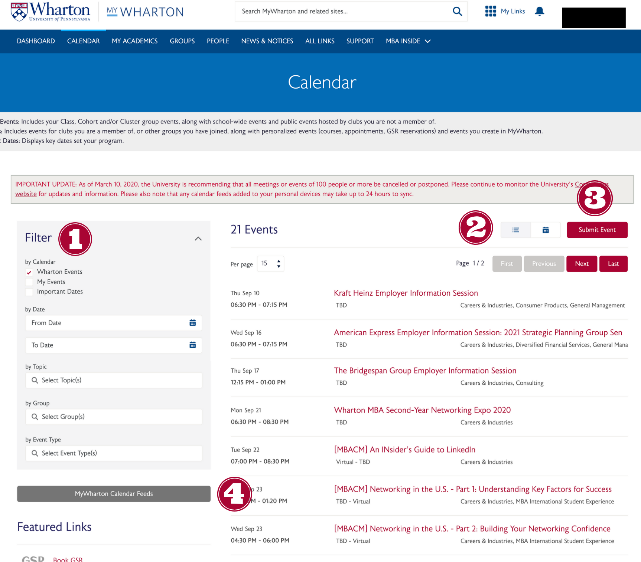The height and width of the screenshot is (562, 641).
Task: Click the Mon Sep 21 date text
Action: pos(246,410)
